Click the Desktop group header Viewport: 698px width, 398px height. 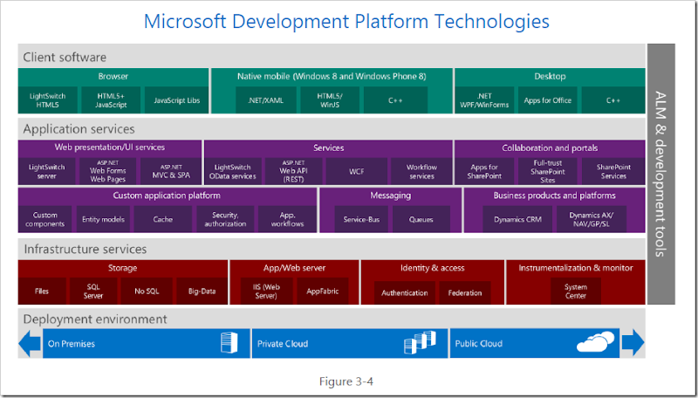pyautogui.click(x=550, y=77)
